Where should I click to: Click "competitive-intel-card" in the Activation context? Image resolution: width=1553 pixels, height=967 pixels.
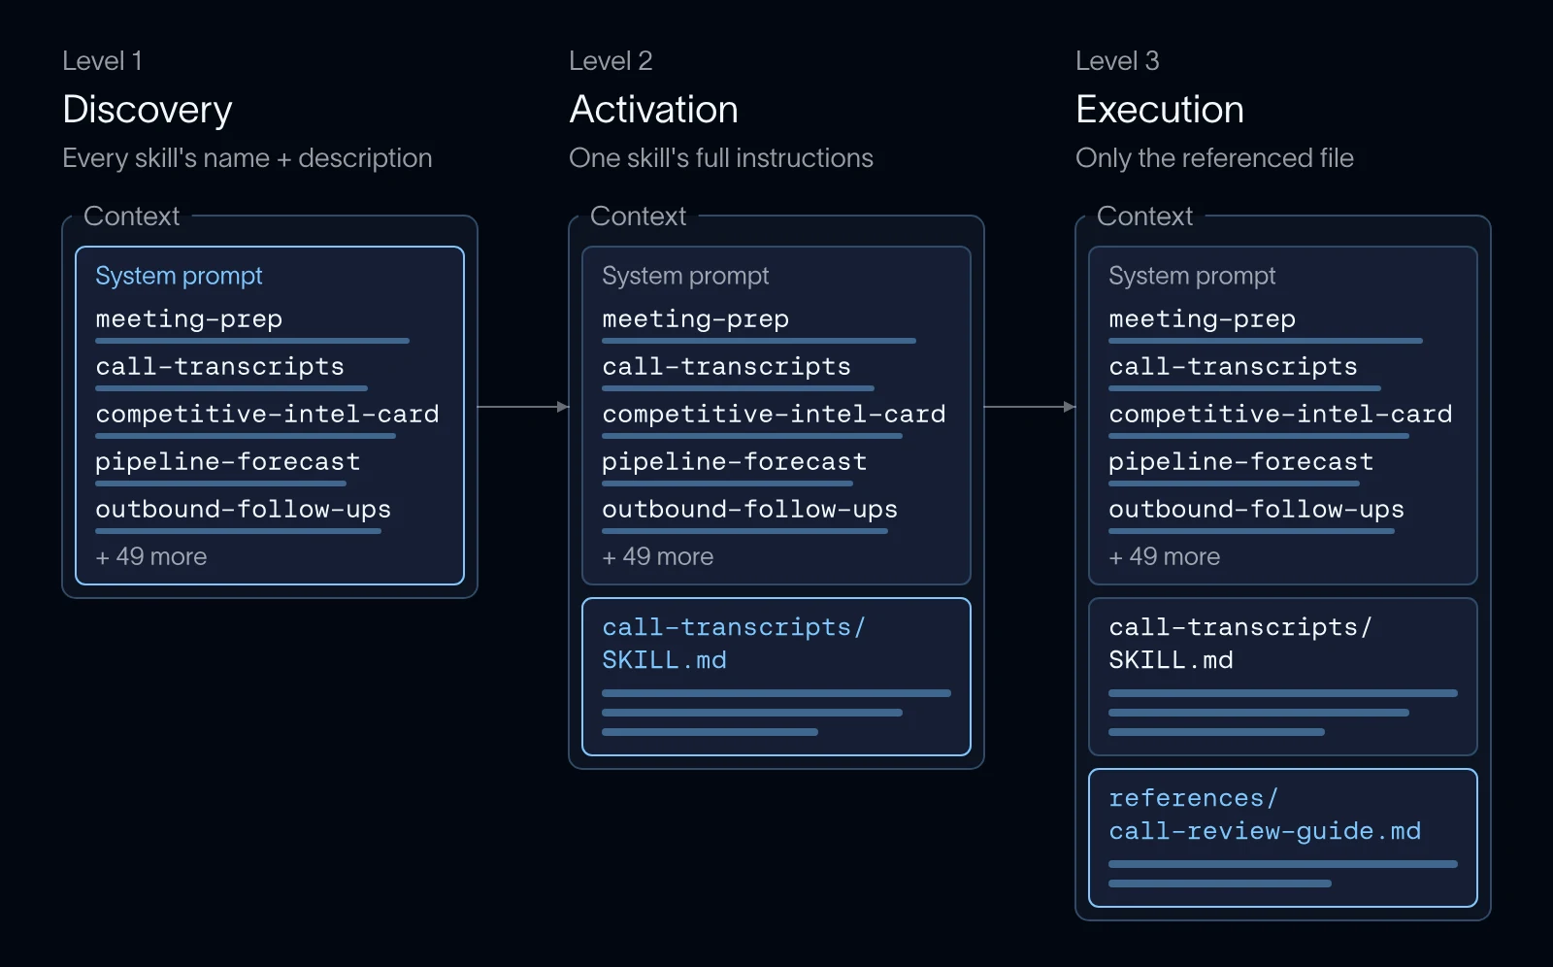tap(774, 414)
